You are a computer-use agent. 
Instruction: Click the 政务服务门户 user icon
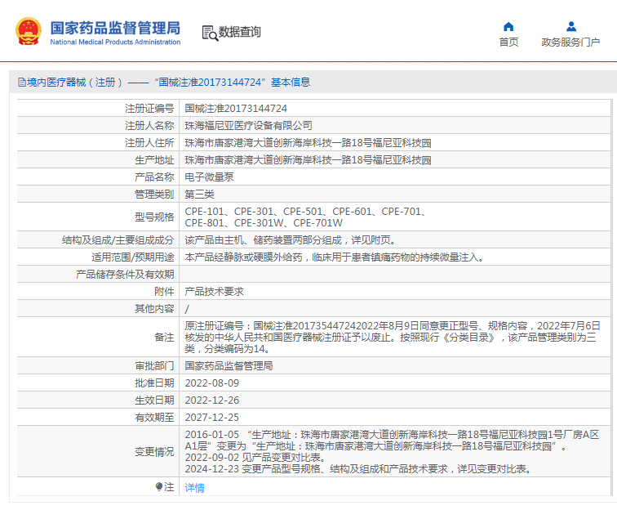571,27
